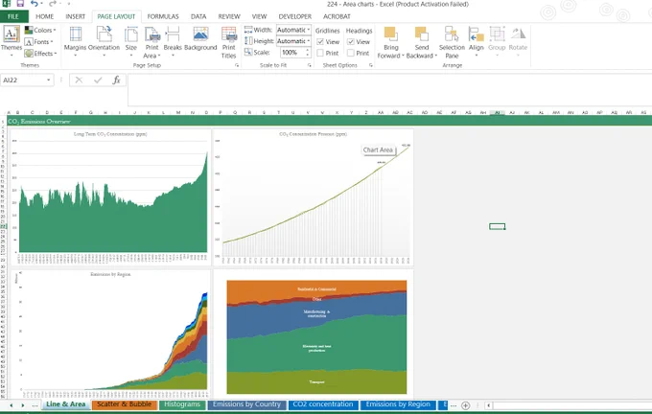Click the Excel application icon
Image resolution: width=652 pixels, height=414 pixels.
(x=7, y=4)
